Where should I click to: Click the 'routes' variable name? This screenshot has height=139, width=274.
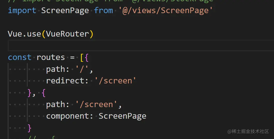click(51, 57)
